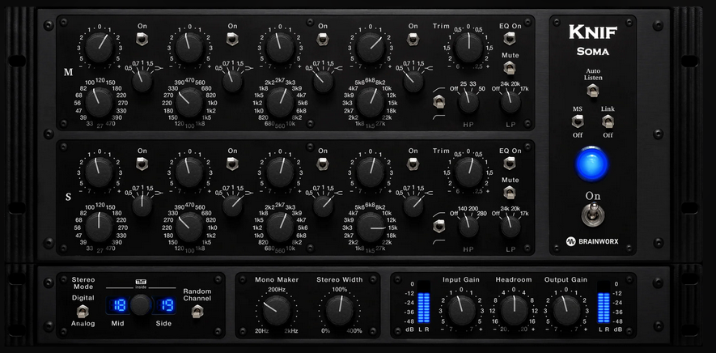Click the M channel low-mid Q knob
The width and height of the screenshot is (716, 353).
point(232,82)
